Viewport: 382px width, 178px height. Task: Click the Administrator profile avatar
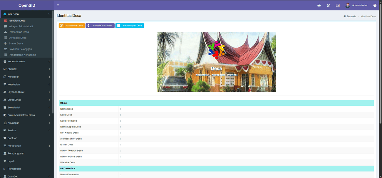tap(348, 5)
